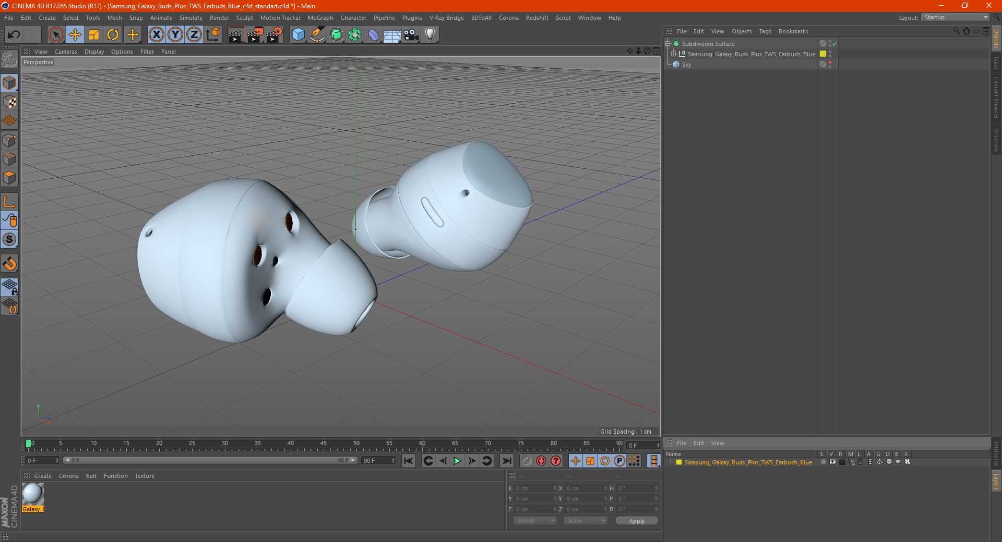The image size is (1002, 542).
Task: Click the Apply button
Action: tap(637, 521)
